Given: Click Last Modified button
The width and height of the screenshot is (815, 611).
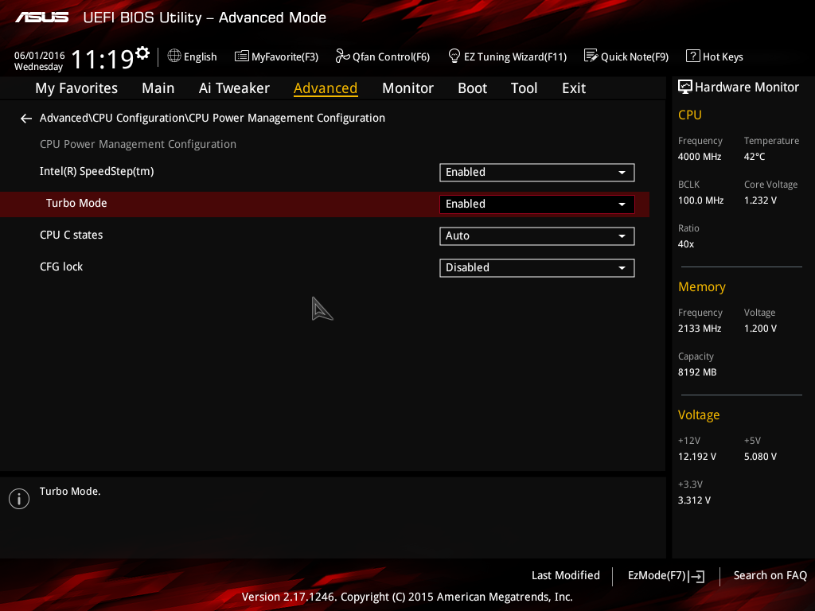Looking at the screenshot, I should (x=566, y=575).
